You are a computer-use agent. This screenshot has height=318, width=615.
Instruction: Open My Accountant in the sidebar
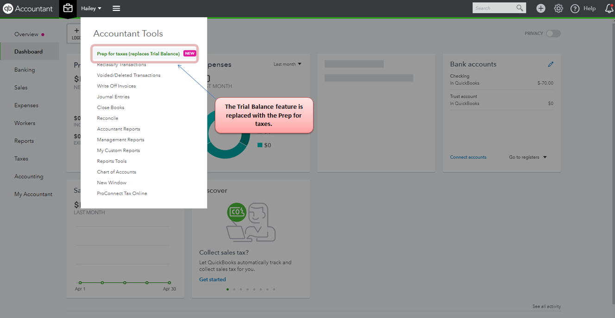tap(33, 194)
